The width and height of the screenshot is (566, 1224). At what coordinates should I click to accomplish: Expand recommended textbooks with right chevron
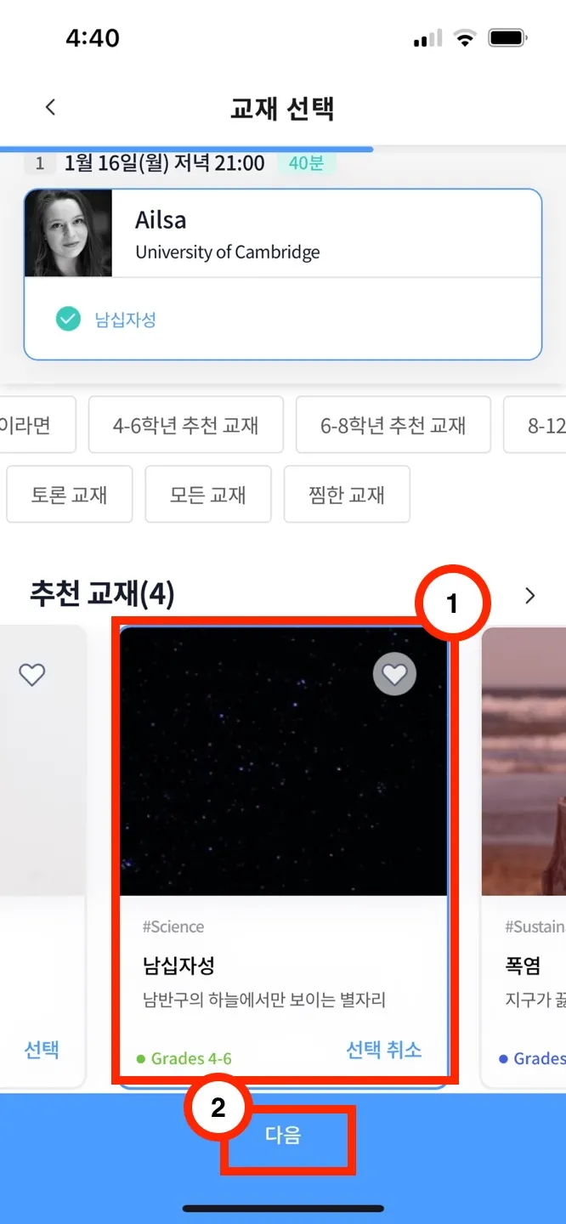530,595
